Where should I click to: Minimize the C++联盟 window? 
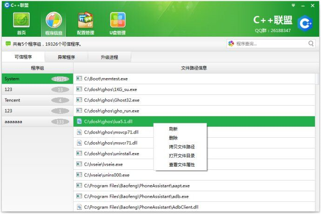(303, 6)
